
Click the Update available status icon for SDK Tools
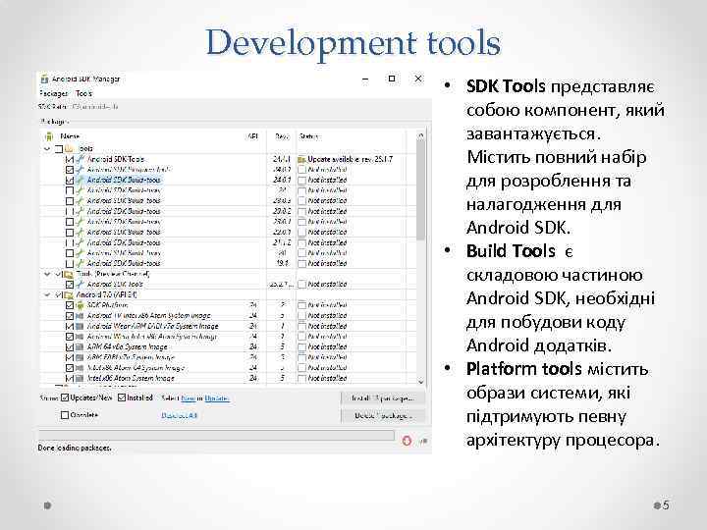301,159
